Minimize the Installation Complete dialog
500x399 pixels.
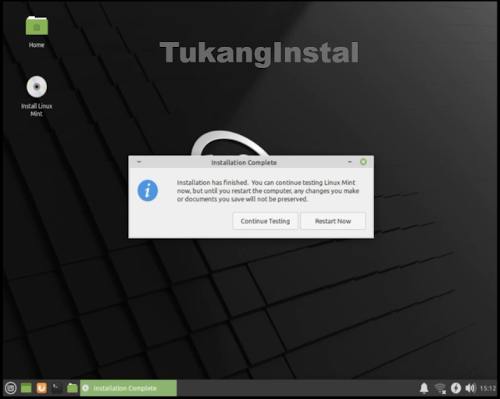[350, 162]
